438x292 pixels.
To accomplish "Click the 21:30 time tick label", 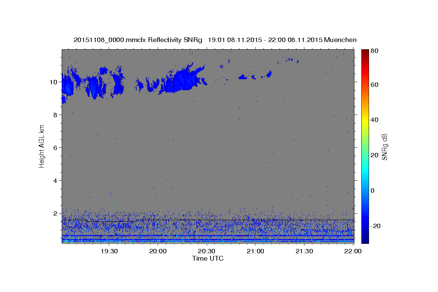I will pyautogui.click(x=304, y=251).
